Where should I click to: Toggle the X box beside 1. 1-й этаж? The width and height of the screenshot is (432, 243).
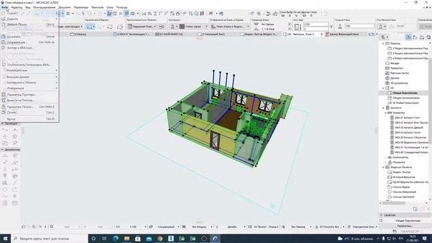click(x=290, y=28)
